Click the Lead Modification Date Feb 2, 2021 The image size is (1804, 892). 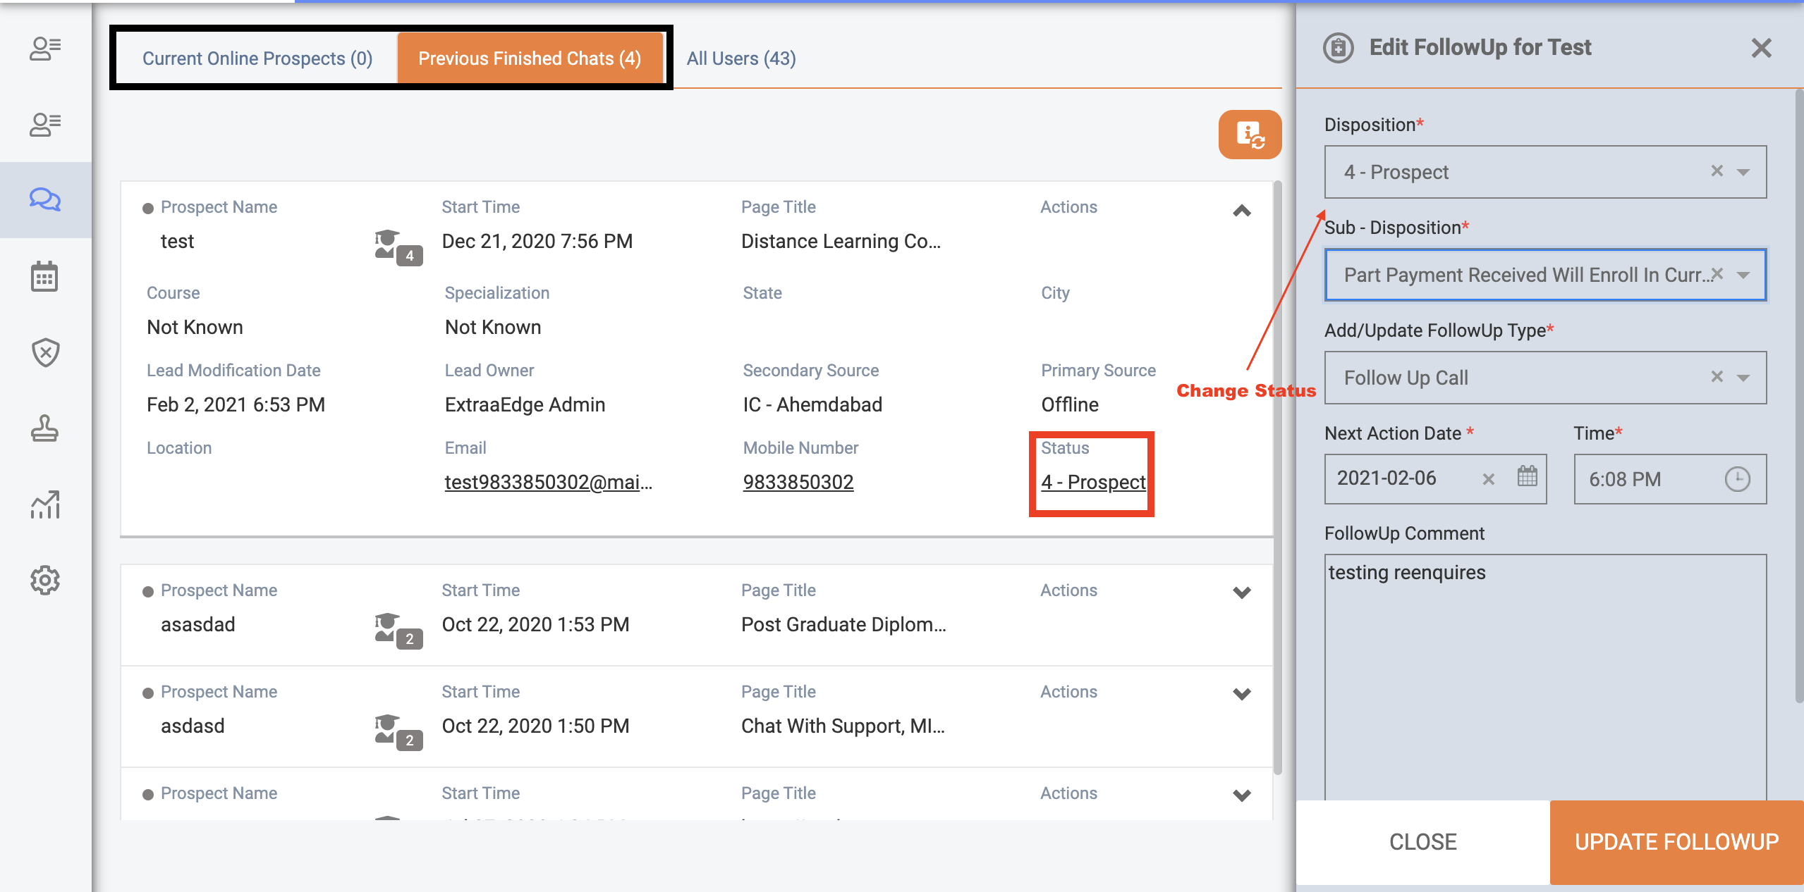(x=236, y=404)
